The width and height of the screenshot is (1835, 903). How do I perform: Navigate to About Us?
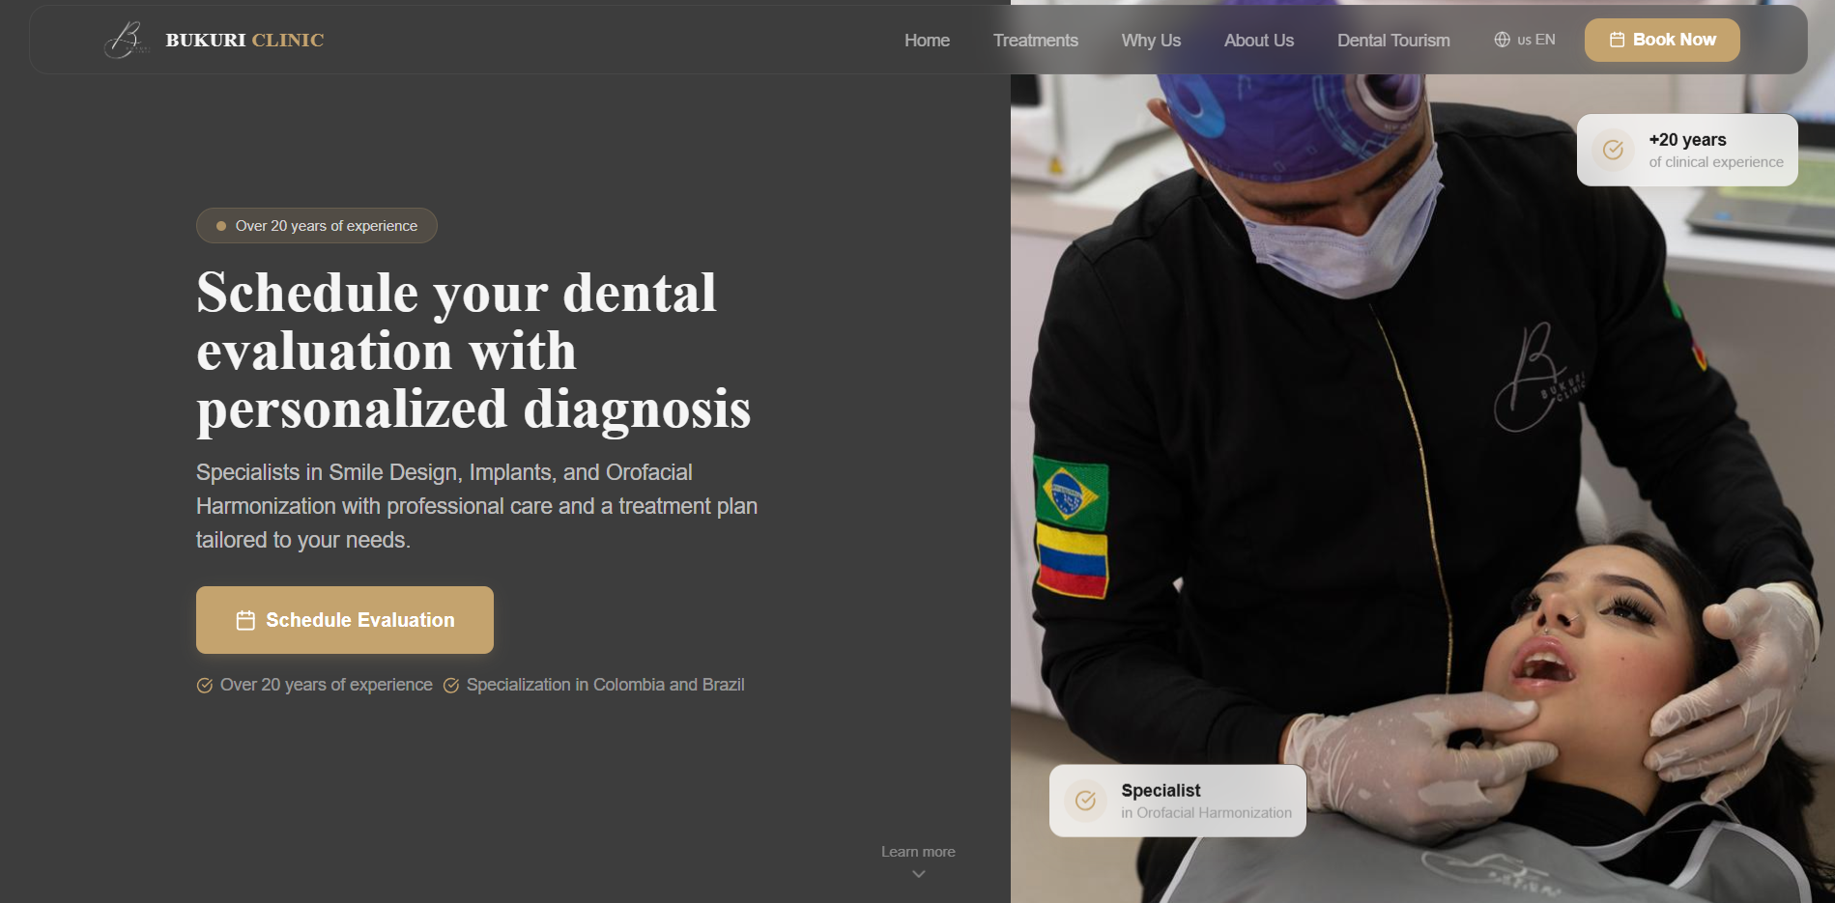(1258, 41)
